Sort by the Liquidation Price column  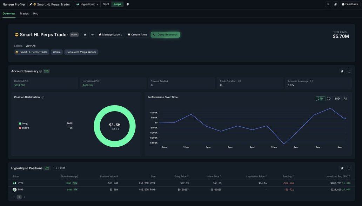tap(256, 177)
